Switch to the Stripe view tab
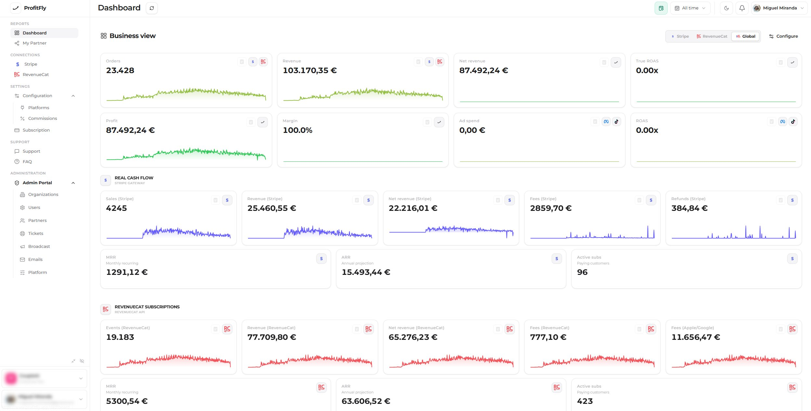The width and height of the screenshot is (811, 411). click(x=680, y=36)
